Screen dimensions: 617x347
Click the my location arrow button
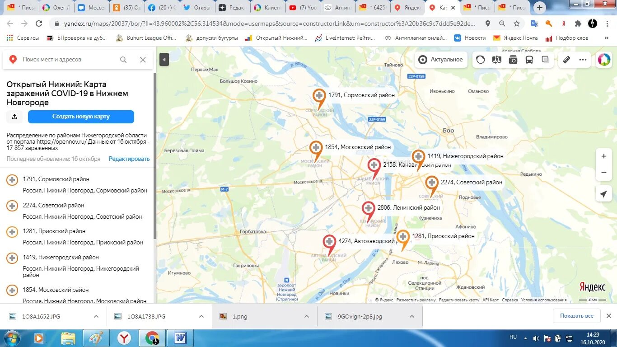(603, 194)
